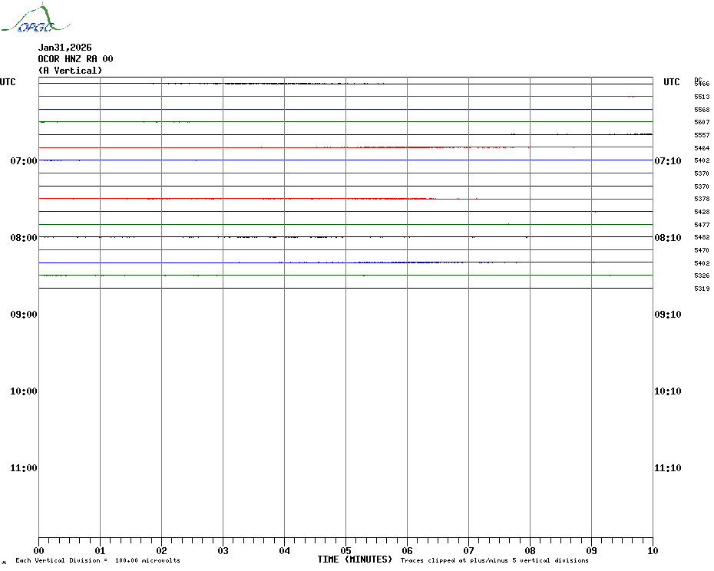Screen dimensions: 714x571
Task: Select the 07:00 time marker on left
Action: tap(24, 161)
